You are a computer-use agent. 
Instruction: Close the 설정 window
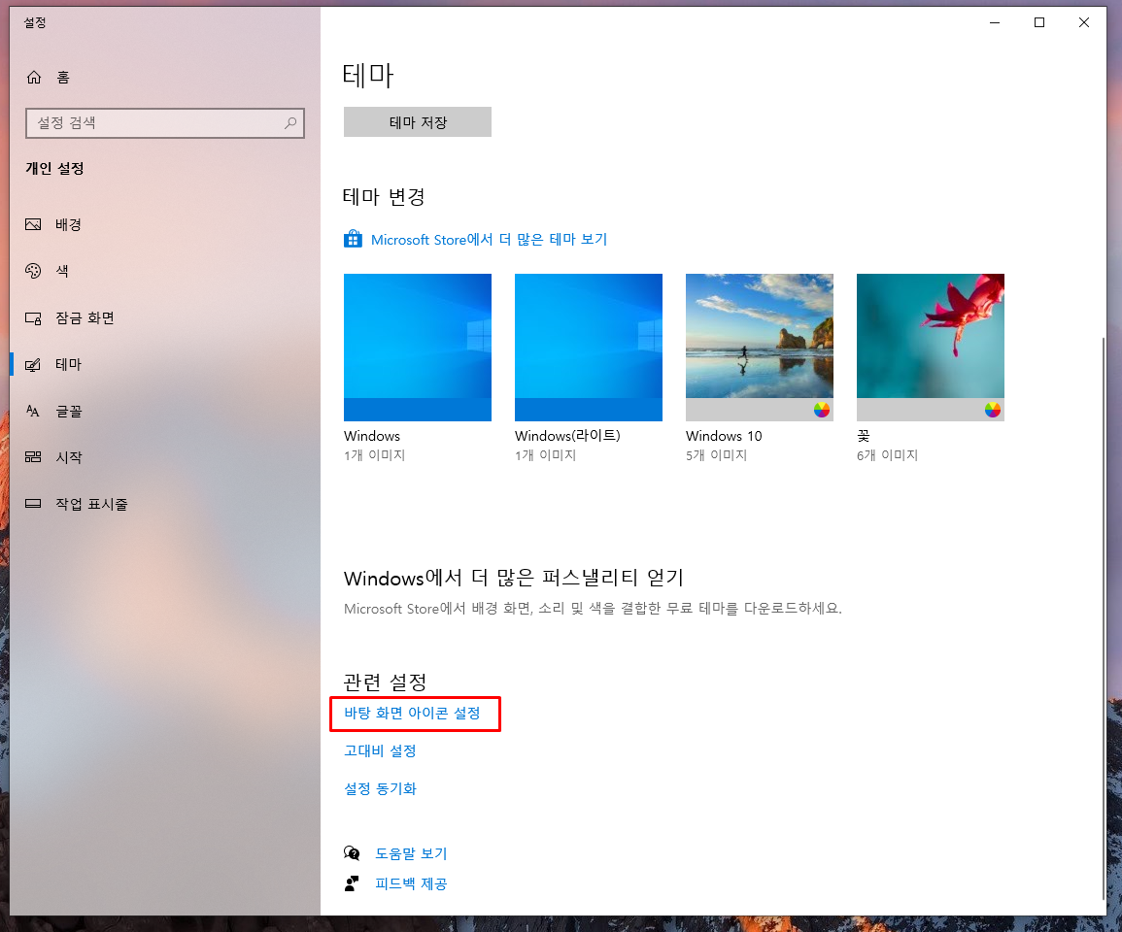coord(1084,23)
